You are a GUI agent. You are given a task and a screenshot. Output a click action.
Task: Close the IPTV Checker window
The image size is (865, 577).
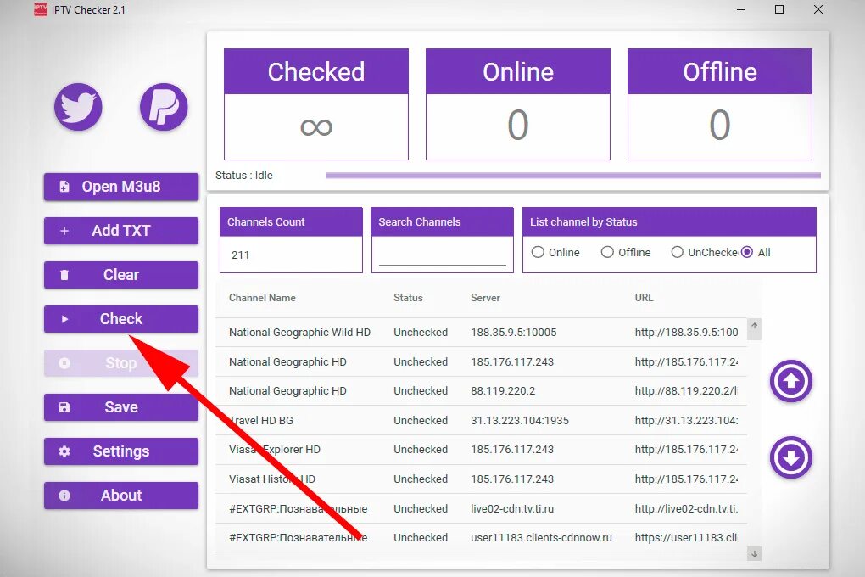coord(818,9)
